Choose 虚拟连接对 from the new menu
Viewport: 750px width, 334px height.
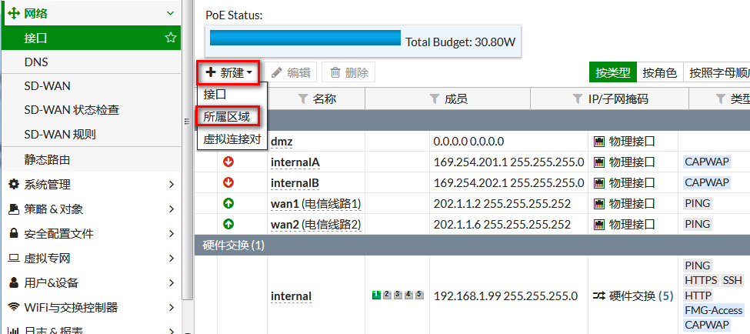(x=232, y=139)
